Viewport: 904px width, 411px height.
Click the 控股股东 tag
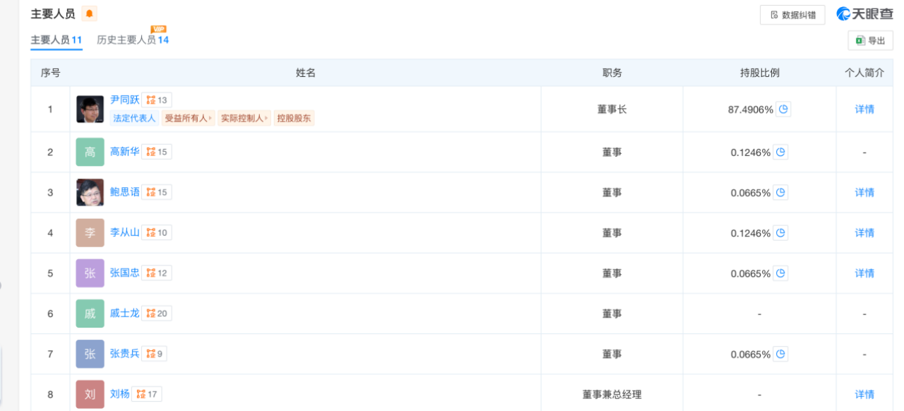294,118
